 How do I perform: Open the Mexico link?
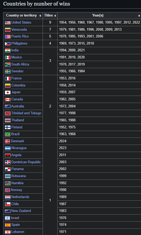coord(16,57)
